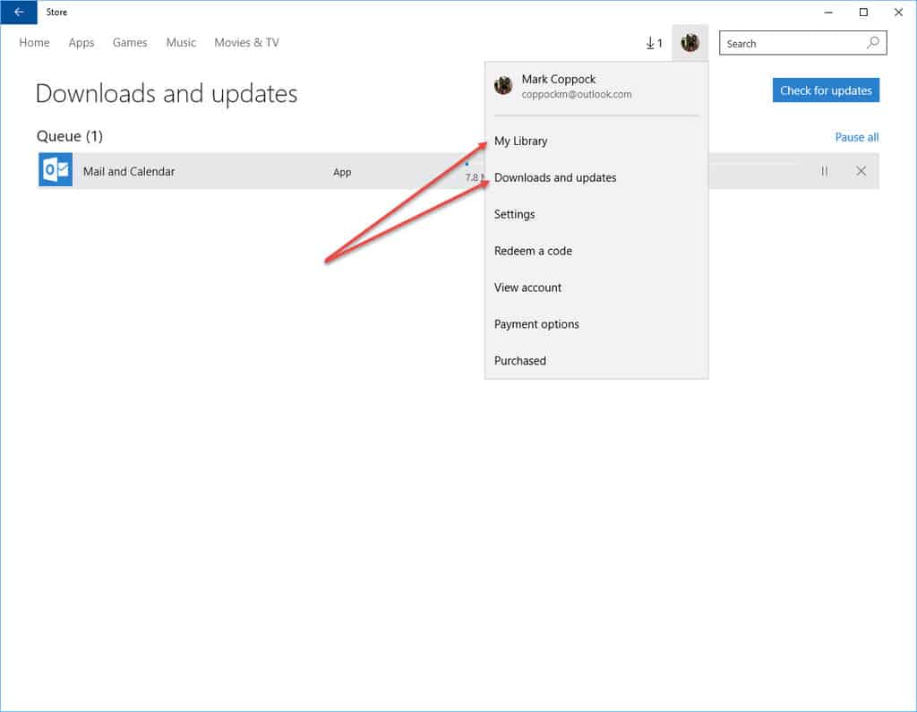Click the Queue (1) heading
The width and height of the screenshot is (917, 712).
(70, 136)
